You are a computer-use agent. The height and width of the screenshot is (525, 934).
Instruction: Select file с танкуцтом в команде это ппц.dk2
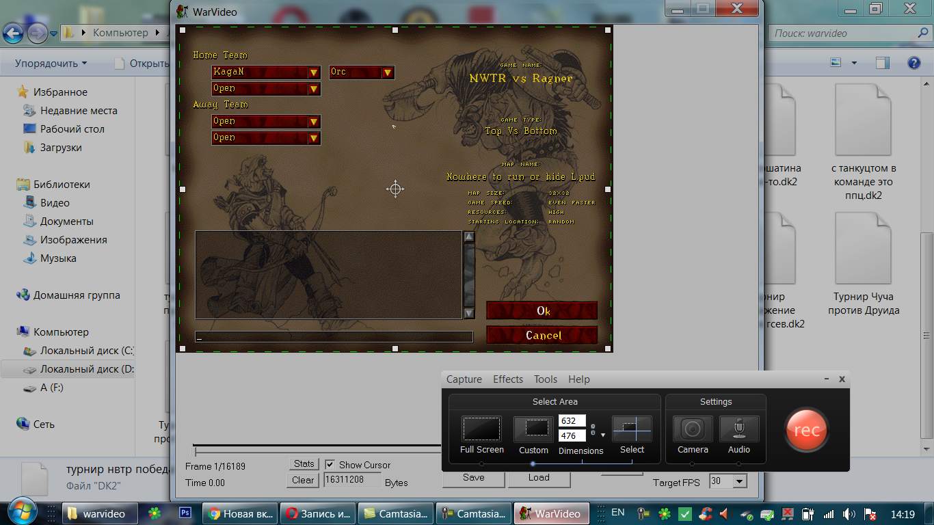click(864, 142)
